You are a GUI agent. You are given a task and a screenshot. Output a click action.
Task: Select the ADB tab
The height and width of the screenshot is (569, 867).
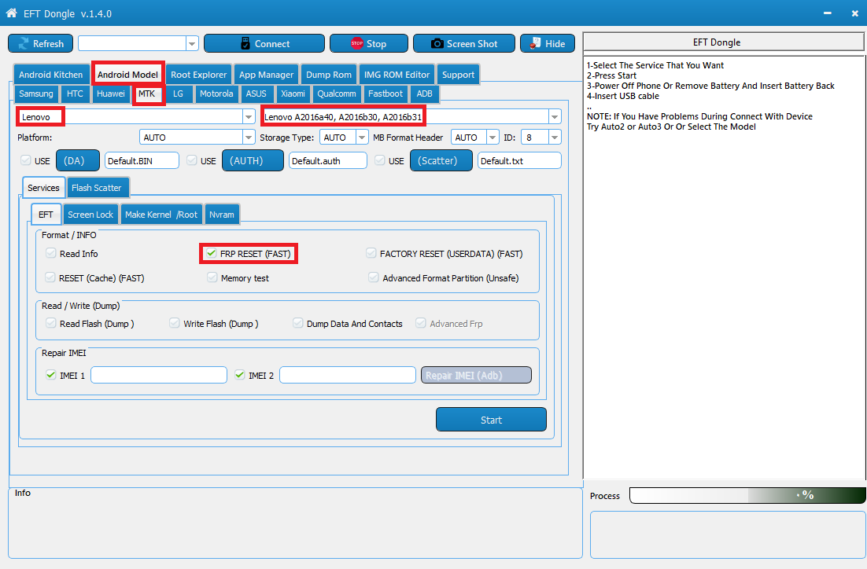(424, 94)
